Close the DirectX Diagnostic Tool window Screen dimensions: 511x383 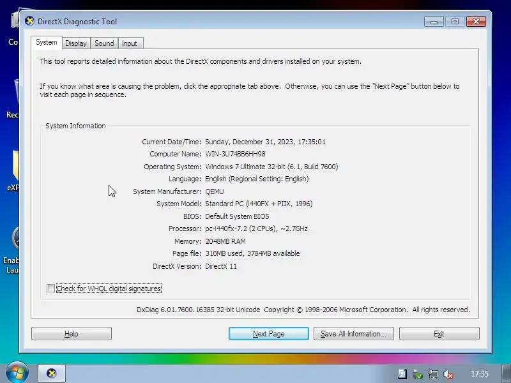[476, 22]
